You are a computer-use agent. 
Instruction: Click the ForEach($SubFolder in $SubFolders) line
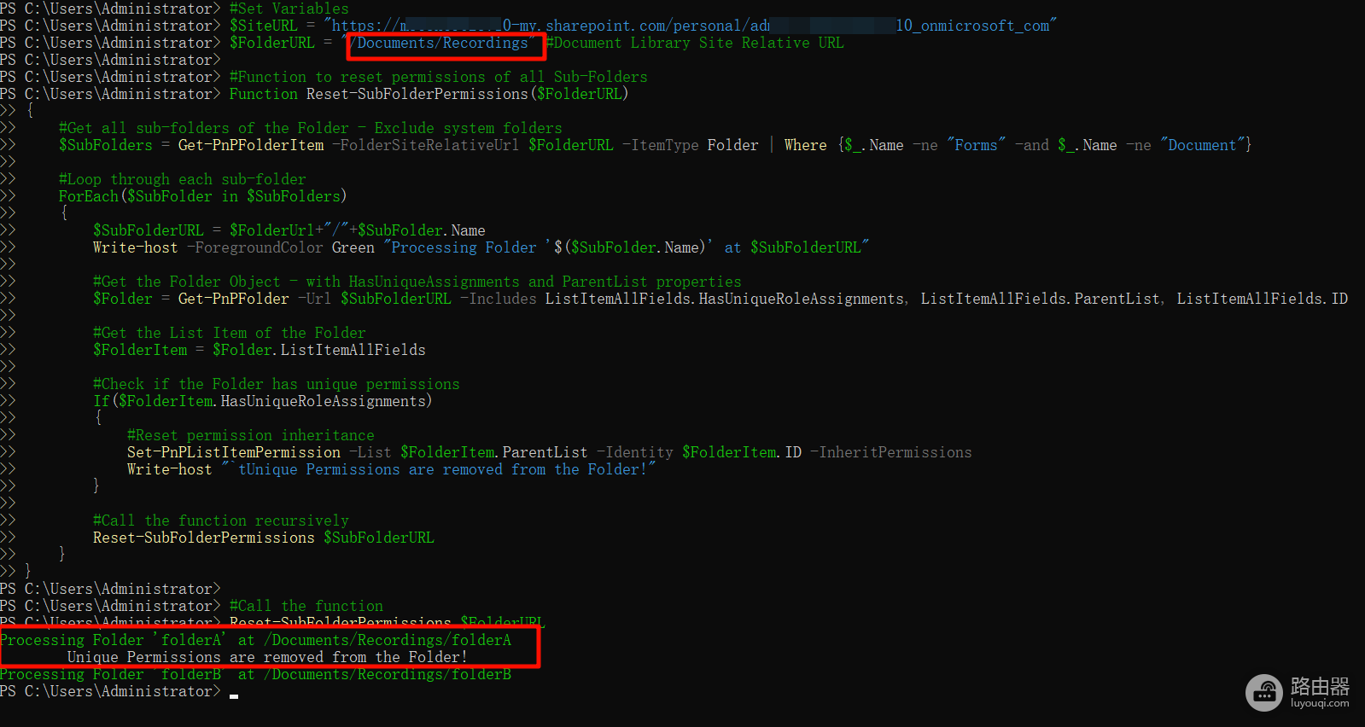(202, 196)
